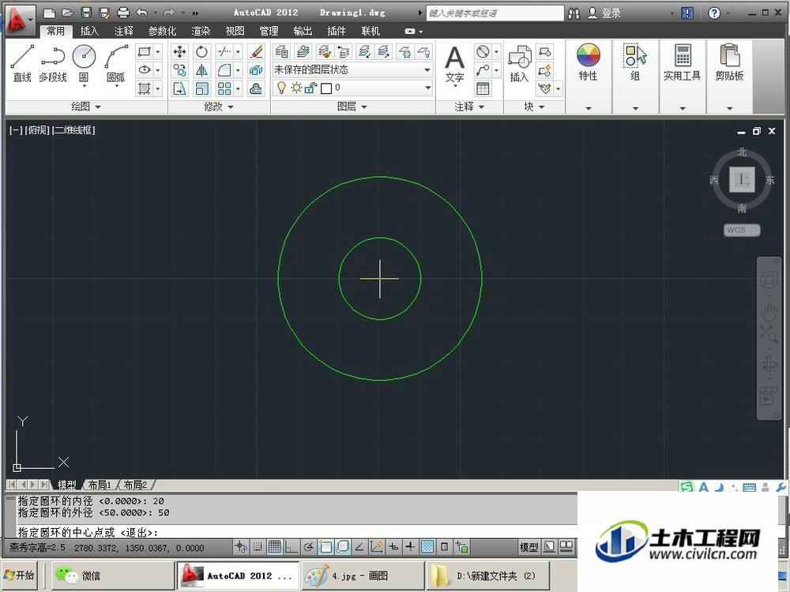This screenshot has height=592, width=790.
Task: Select the Hatch tool
Action: (x=144, y=88)
